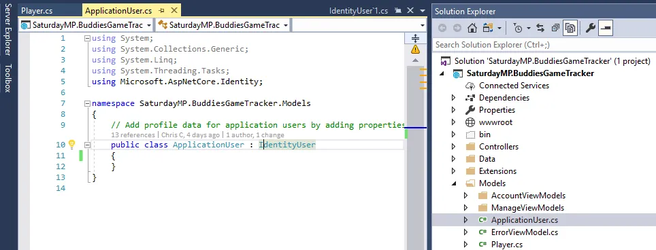Viewport: 656px width, 250px height.
Task: Click Sync with Active Document arrows icon
Action: [x=540, y=28]
